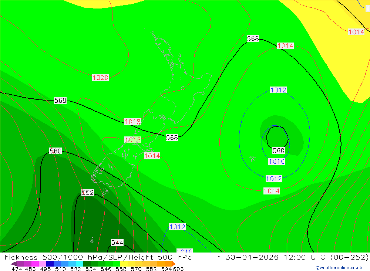Screen dimensions: 370x271
Task: Click the 582 legend value
Action: click(x=151, y=269)
